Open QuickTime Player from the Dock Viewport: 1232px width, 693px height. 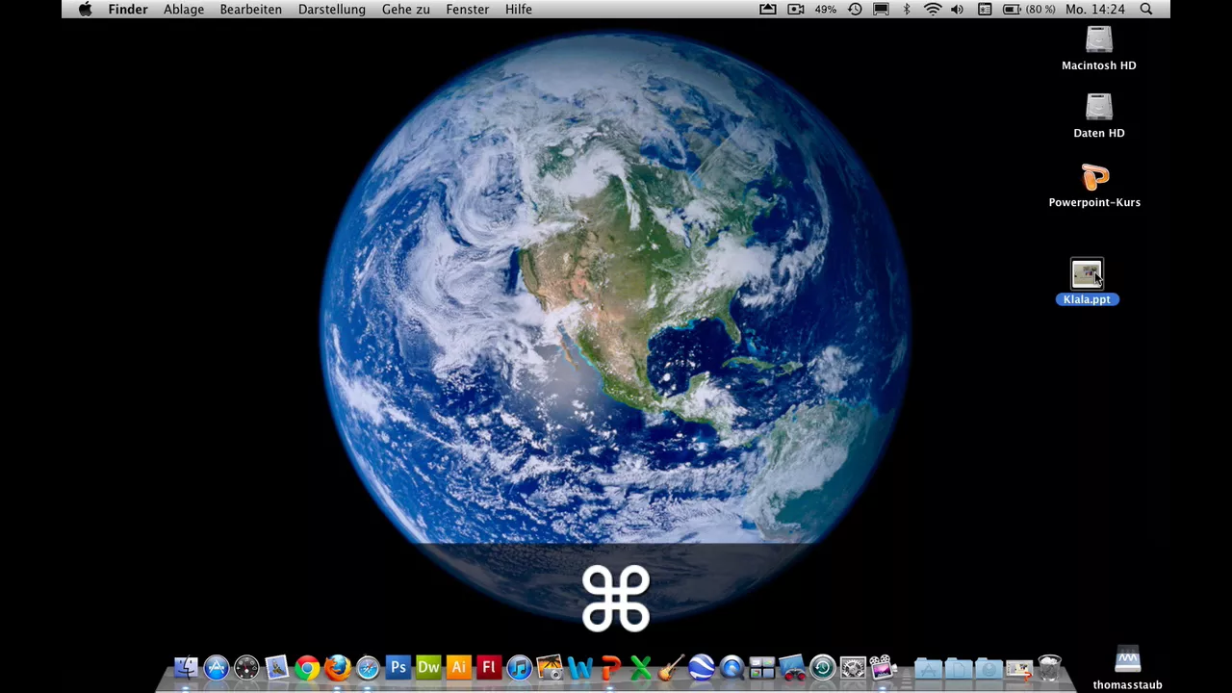point(732,667)
